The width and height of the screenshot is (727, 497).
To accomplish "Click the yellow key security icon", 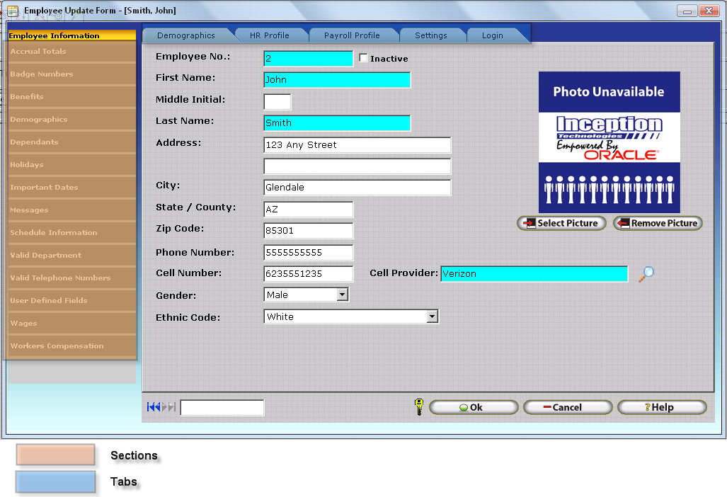I will click(x=418, y=406).
